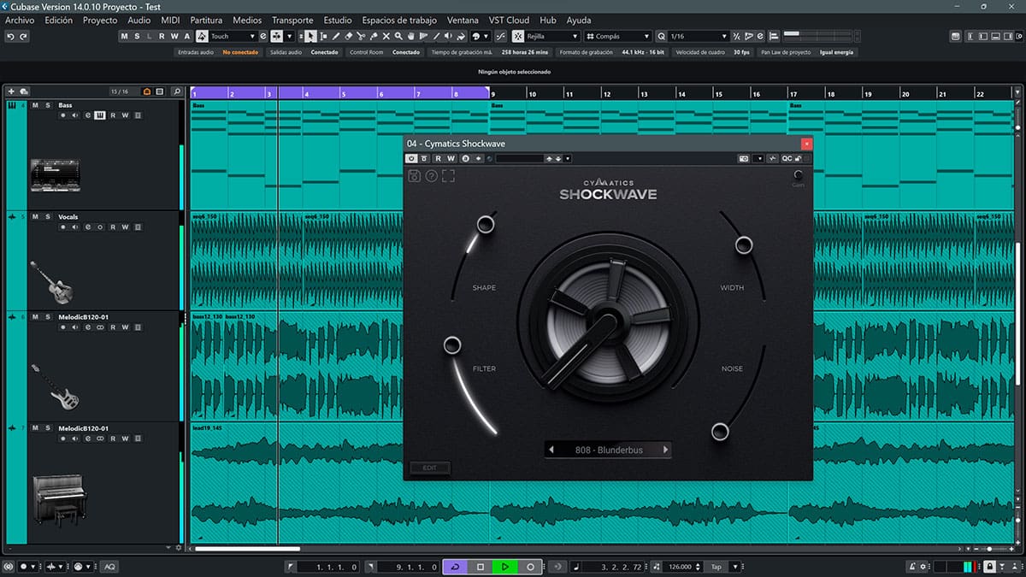1026x577 pixels.
Task: Adjust the Shockwave WIDTH knob
Action: (x=743, y=246)
